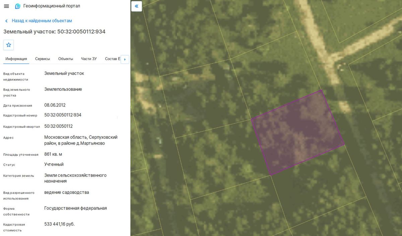Show more tabs with the right arrow
The image size is (402, 236).
(125, 59)
